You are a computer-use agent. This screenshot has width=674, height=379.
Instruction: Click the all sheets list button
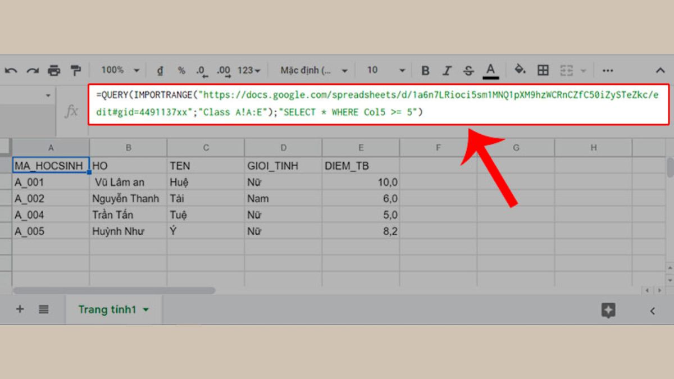click(x=44, y=309)
